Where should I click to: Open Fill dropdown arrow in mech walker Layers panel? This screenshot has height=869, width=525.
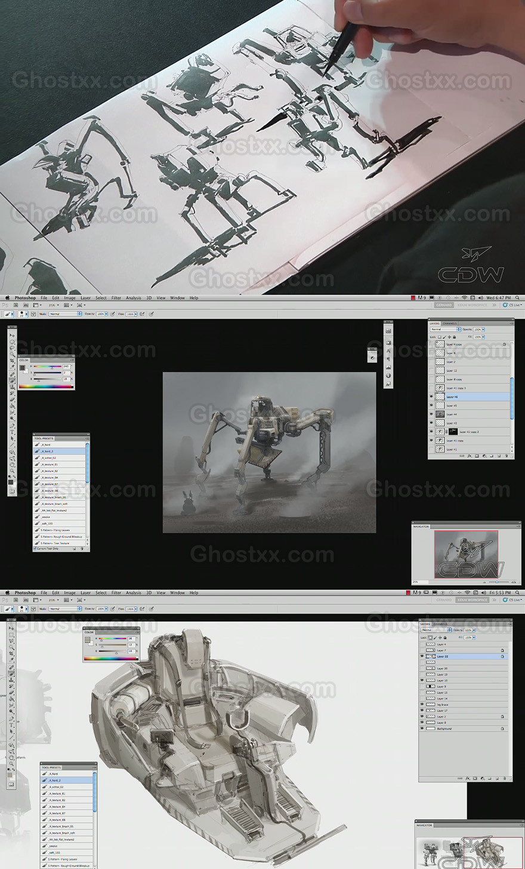click(483, 337)
